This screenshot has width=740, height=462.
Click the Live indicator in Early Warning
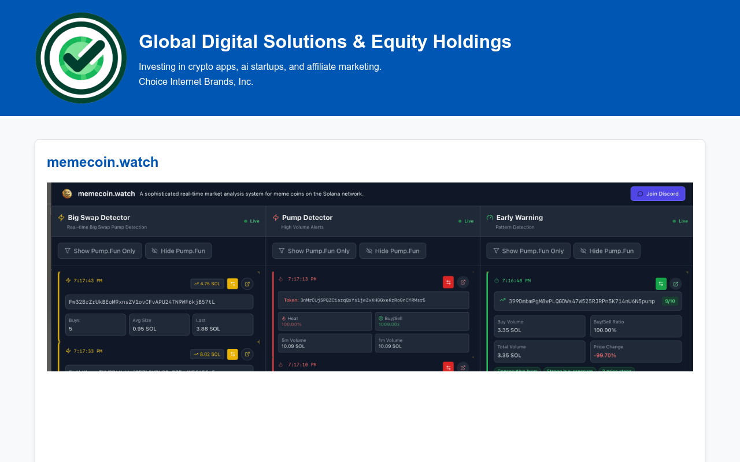[680, 221]
